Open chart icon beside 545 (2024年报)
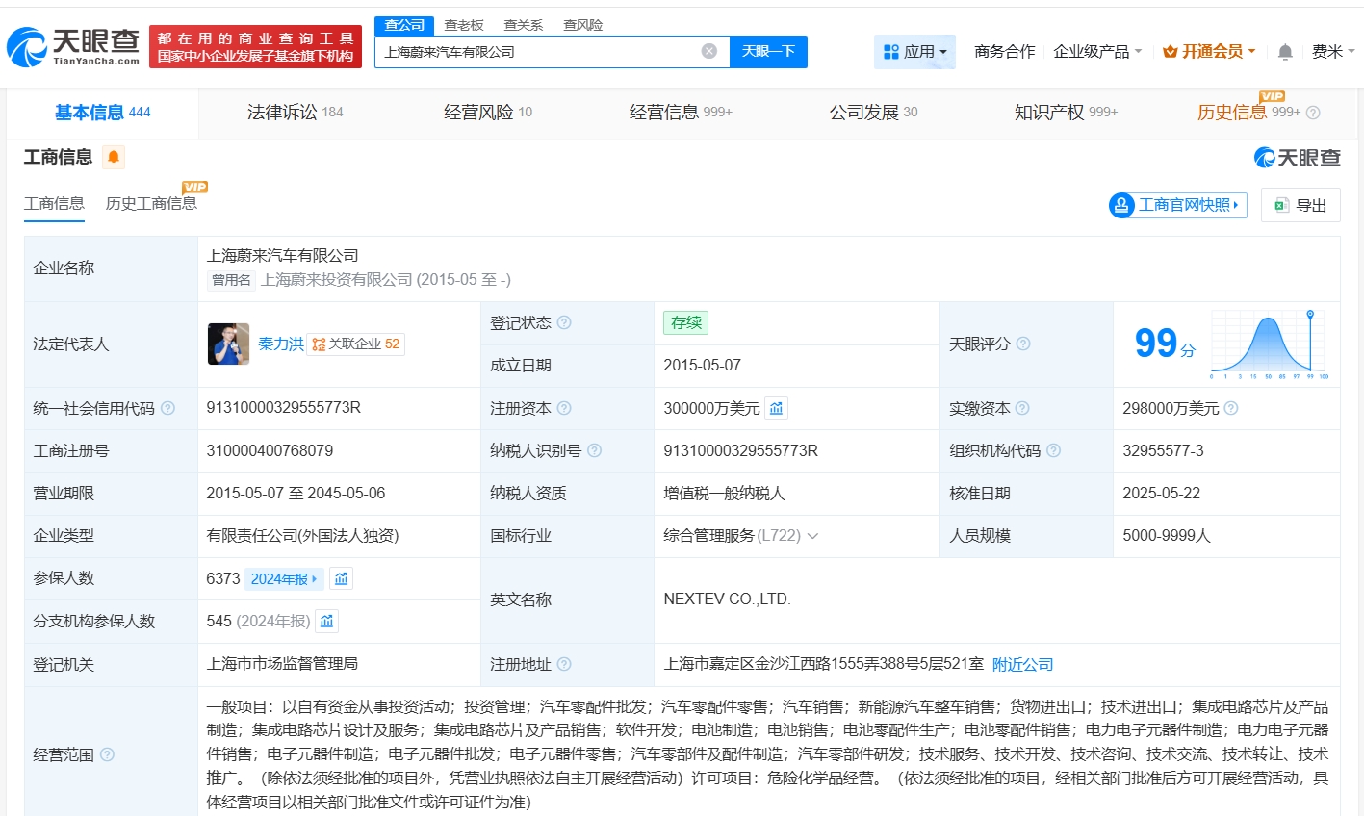This screenshot has width=1364, height=816. 327,621
